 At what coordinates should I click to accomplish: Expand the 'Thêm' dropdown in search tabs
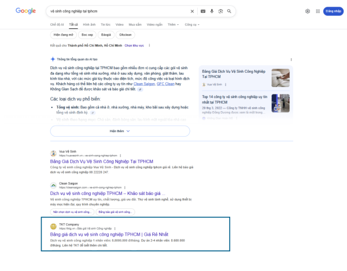[172, 25]
